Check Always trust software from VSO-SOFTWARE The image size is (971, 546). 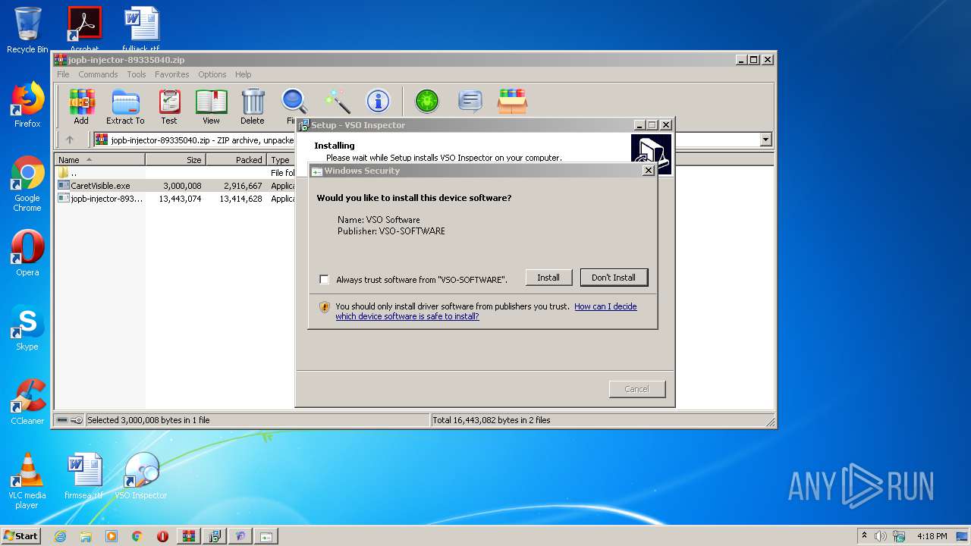324,279
